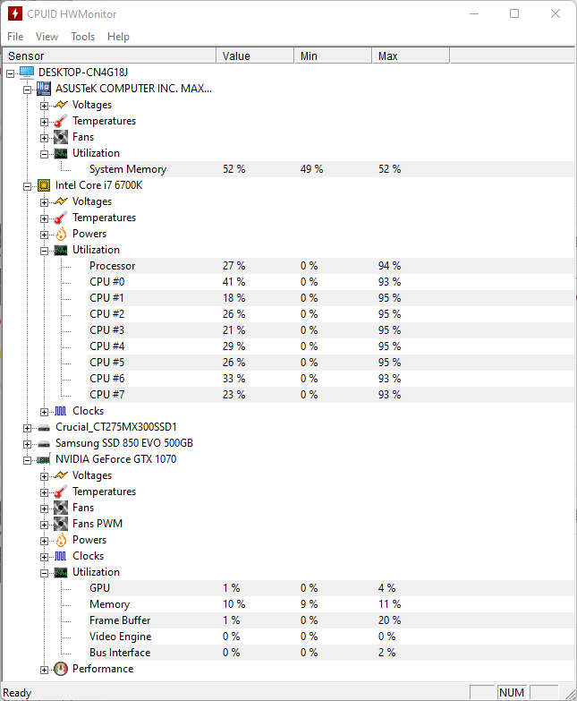Click the flame icon next to CPU Powers

[x=61, y=234]
